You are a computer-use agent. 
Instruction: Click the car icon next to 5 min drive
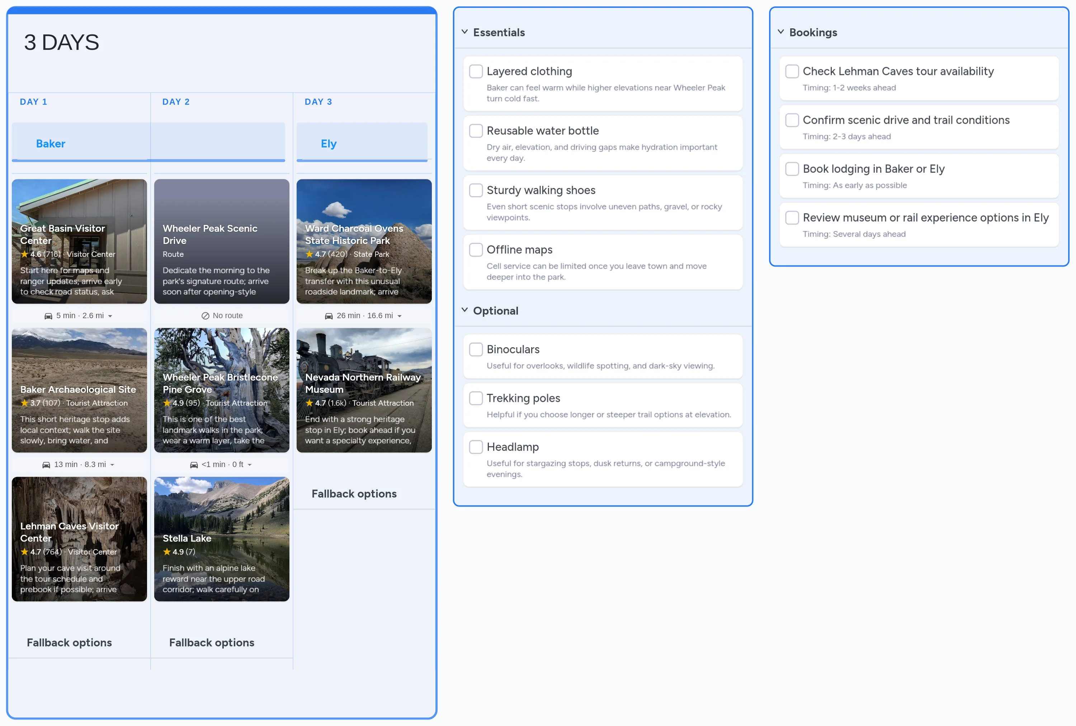(49, 315)
